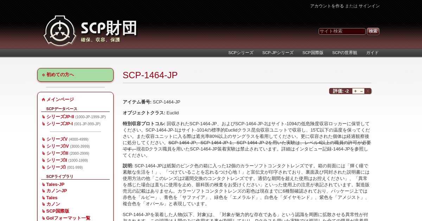Click 確保、収容、保護 tagline
The image size is (422, 221).
pyautogui.click(x=101, y=40)
